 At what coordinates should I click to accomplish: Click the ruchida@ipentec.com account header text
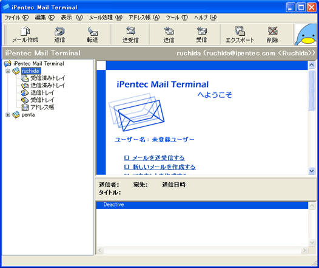[246, 53]
